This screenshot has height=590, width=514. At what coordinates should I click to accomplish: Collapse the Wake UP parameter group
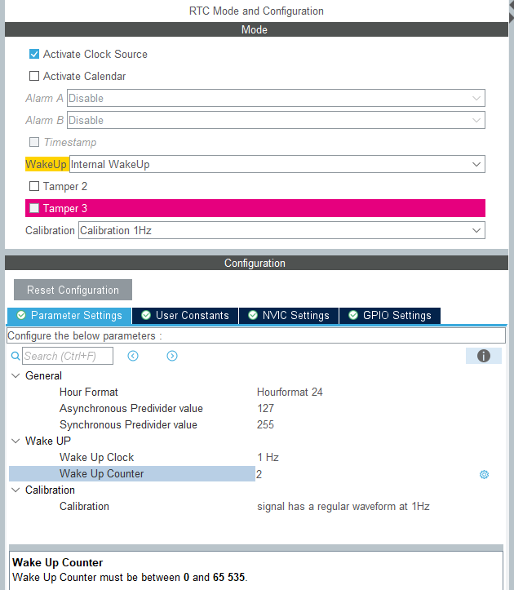click(x=16, y=441)
